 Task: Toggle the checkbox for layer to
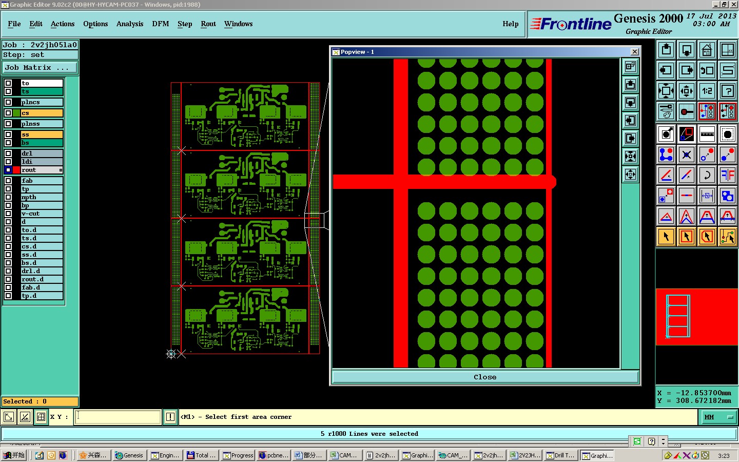click(8, 83)
